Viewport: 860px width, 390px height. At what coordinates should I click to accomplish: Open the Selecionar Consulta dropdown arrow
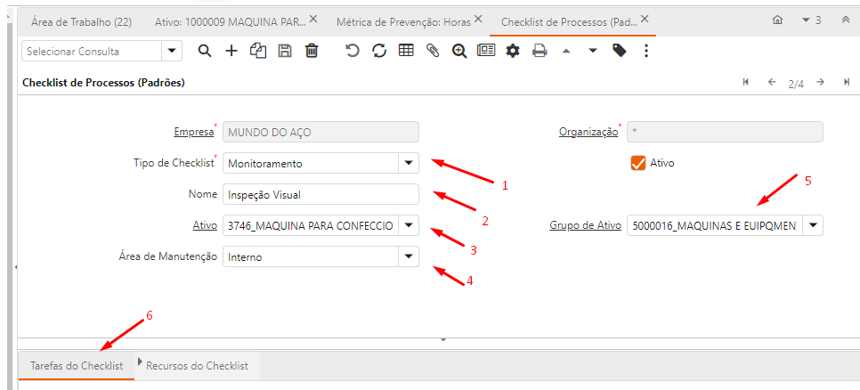171,51
